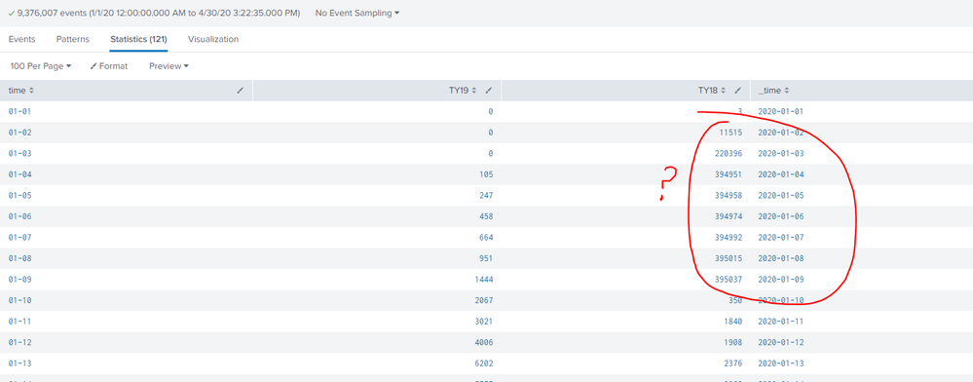Click TY19 value 3021
The width and height of the screenshot is (973, 382).
pyautogui.click(x=484, y=322)
